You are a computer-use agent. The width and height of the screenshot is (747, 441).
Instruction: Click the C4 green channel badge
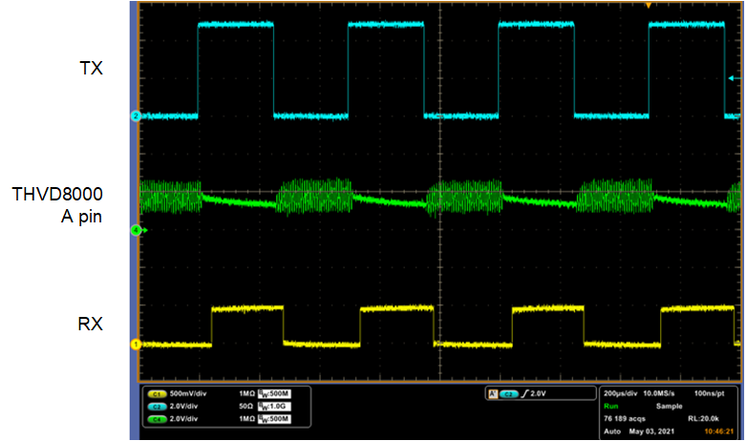[156, 417]
